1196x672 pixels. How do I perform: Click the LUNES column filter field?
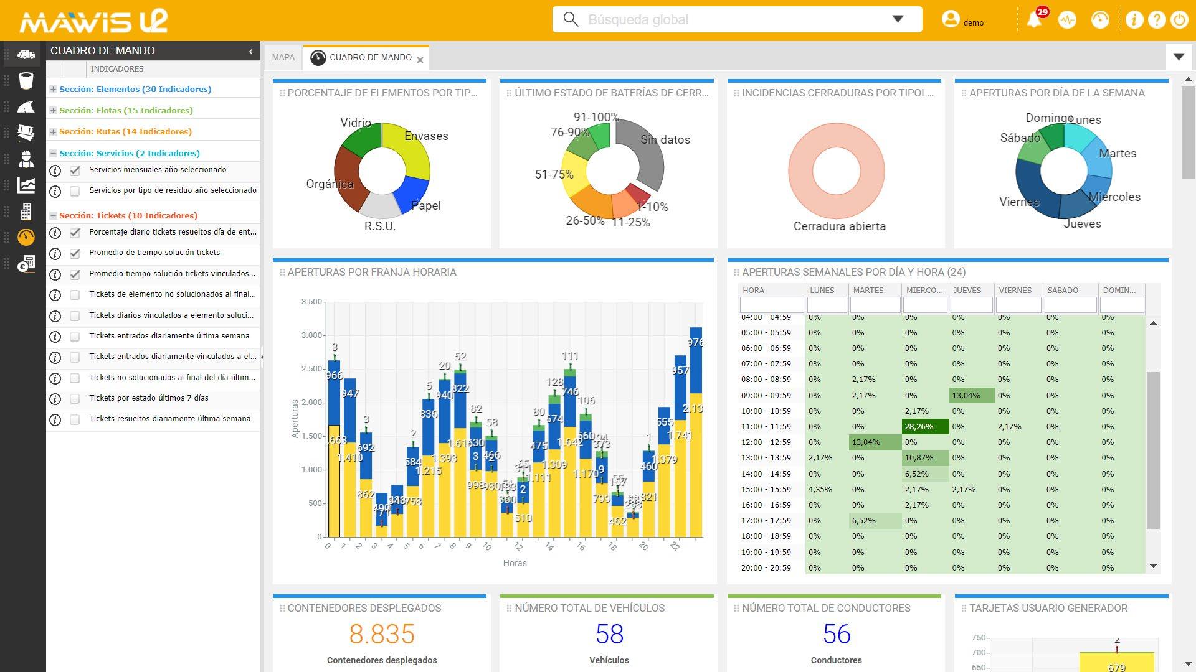[827, 305]
